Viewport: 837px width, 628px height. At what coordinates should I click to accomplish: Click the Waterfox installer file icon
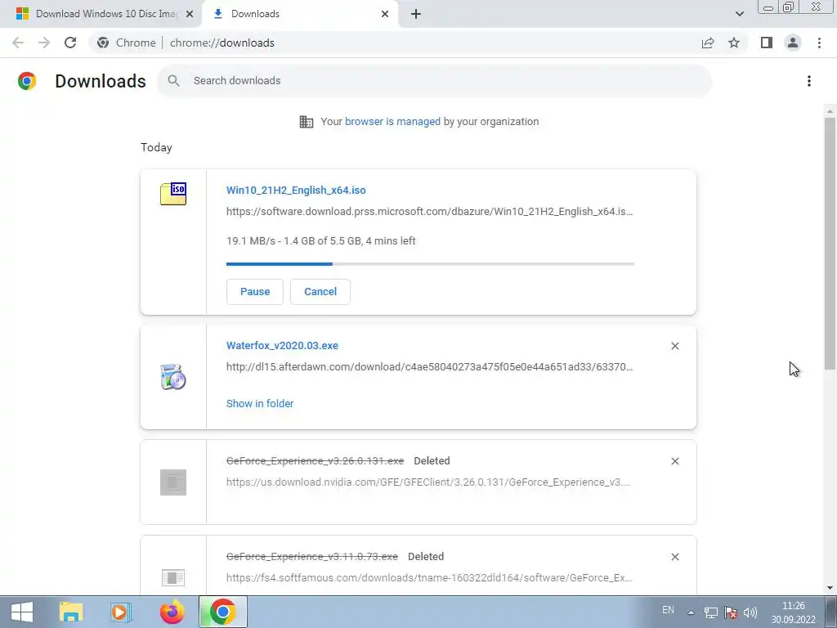tap(173, 376)
